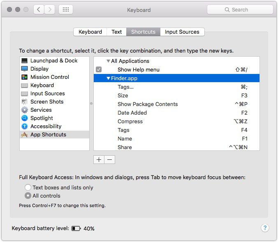Select Spotlight category label
The width and height of the screenshot is (278, 242).
pyautogui.click(x=42, y=118)
